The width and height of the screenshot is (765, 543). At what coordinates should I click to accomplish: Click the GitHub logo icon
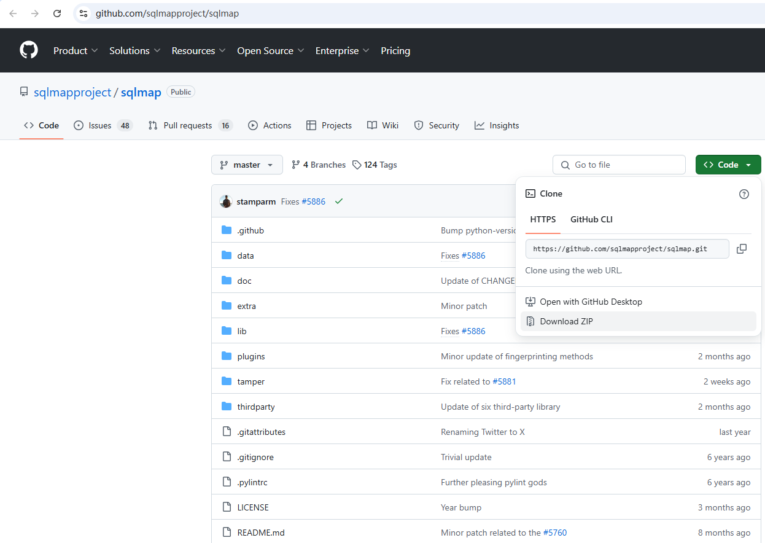click(x=29, y=50)
